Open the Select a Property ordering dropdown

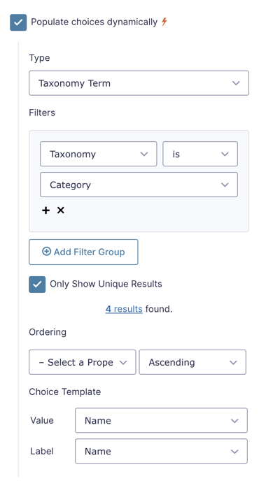coord(83,362)
